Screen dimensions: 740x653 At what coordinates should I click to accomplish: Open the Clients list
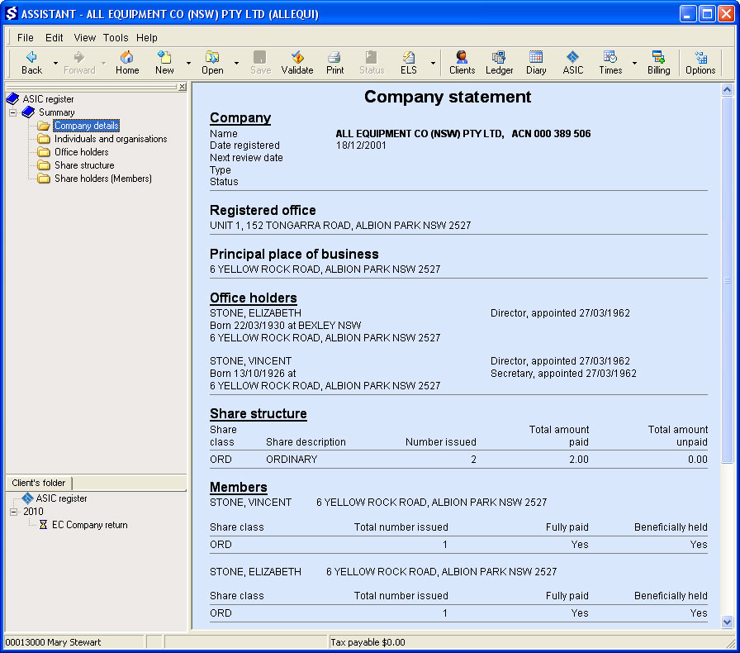(x=462, y=63)
